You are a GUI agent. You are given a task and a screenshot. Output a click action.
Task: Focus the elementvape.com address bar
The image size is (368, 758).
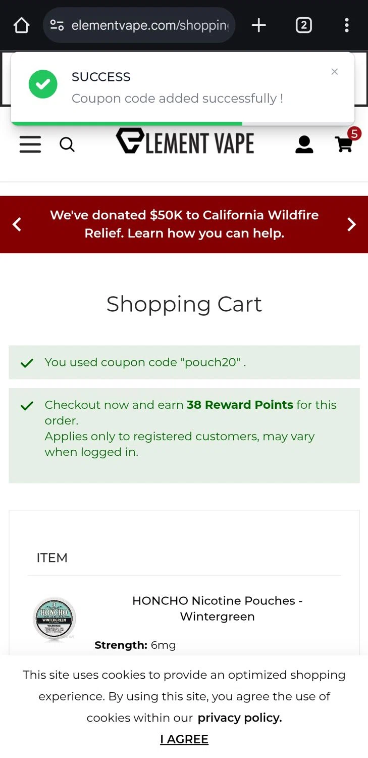[150, 25]
